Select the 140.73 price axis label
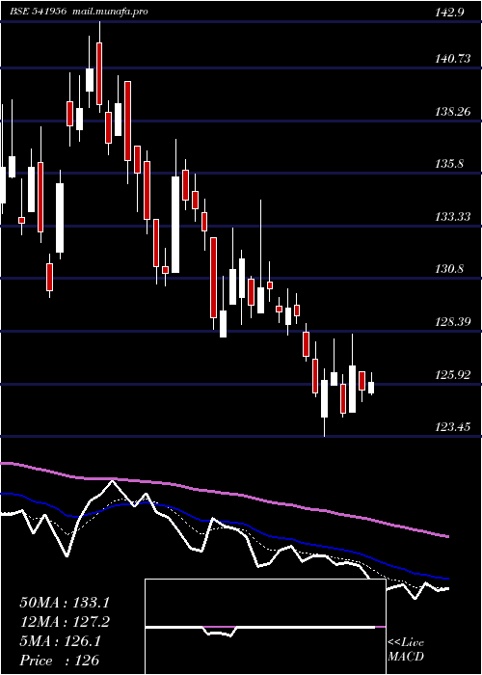 click(453, 59)
